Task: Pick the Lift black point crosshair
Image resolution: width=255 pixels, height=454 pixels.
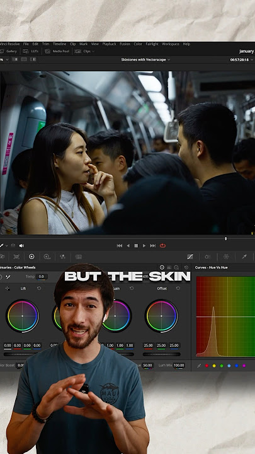Action: [7, 288]
